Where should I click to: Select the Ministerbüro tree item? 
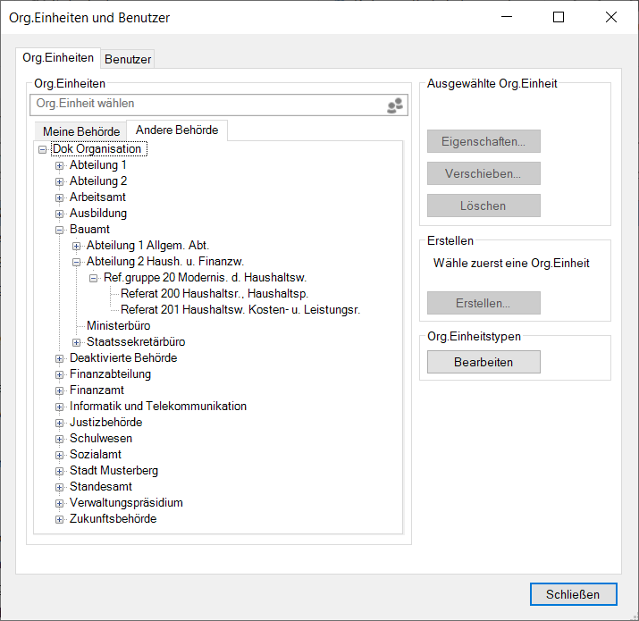coord(118,326)
